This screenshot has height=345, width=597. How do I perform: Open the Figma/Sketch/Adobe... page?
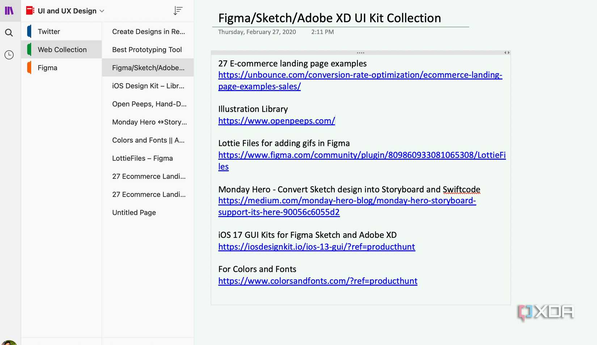click(148, 68)
